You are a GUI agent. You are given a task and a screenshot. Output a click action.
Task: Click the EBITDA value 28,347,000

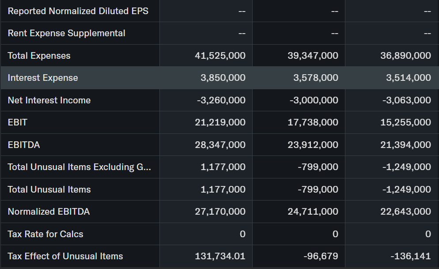point(220,145)
